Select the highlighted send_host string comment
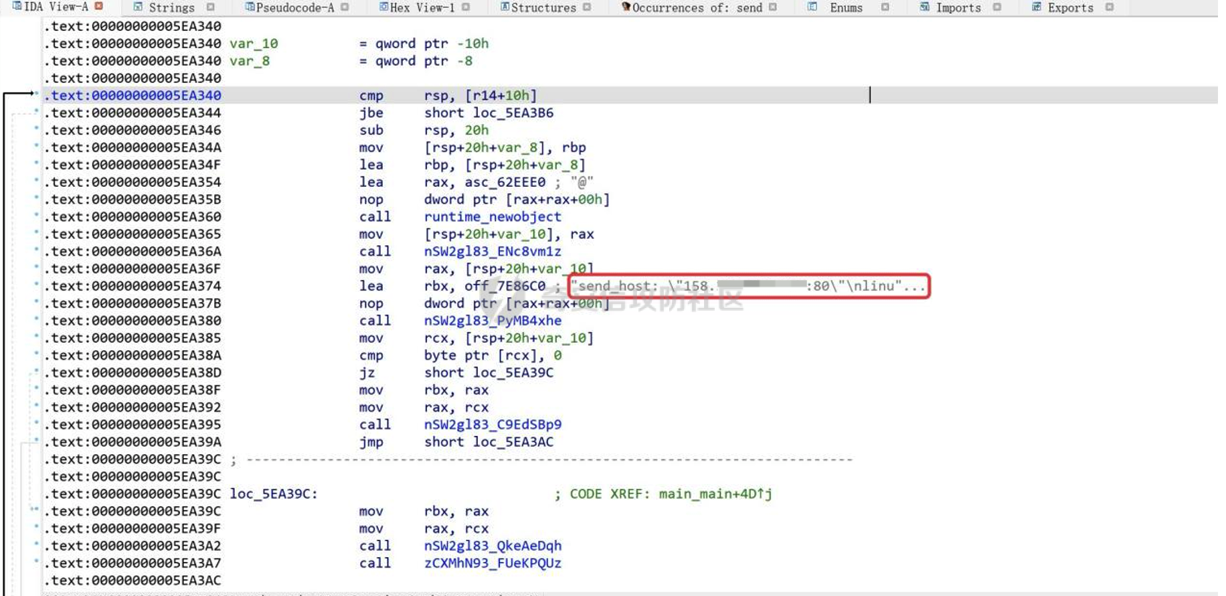This screenshot has height=596, width=1226. (748, 287)
